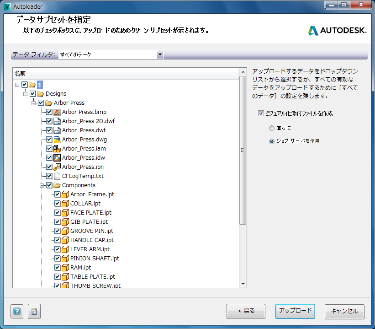Click the Arbor_Press 2D.dwf file icon

pyautogui.click(x=57, y=121)
